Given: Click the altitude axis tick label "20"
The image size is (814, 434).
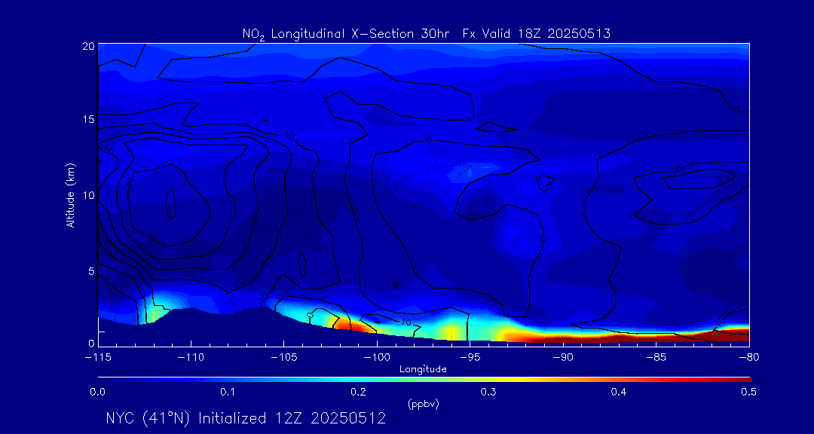Looking at the screenshot, I should (88, 46).
